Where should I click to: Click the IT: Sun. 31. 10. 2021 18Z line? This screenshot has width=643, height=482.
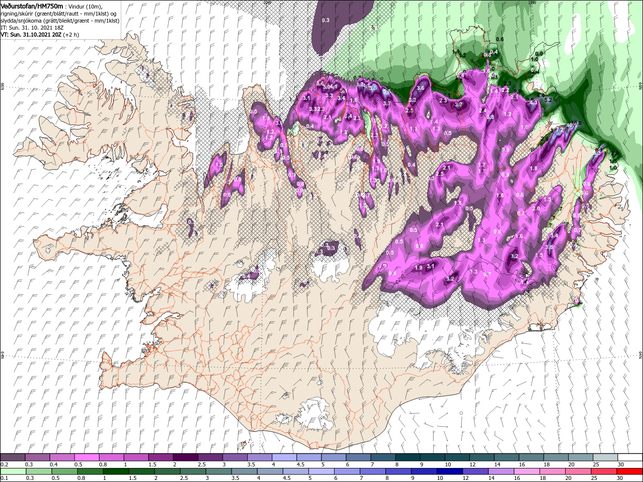[33, 28]
